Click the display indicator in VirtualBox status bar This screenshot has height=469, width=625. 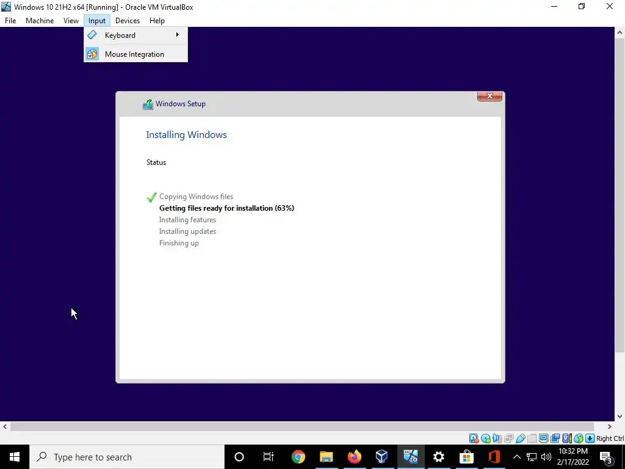point(543,438)
